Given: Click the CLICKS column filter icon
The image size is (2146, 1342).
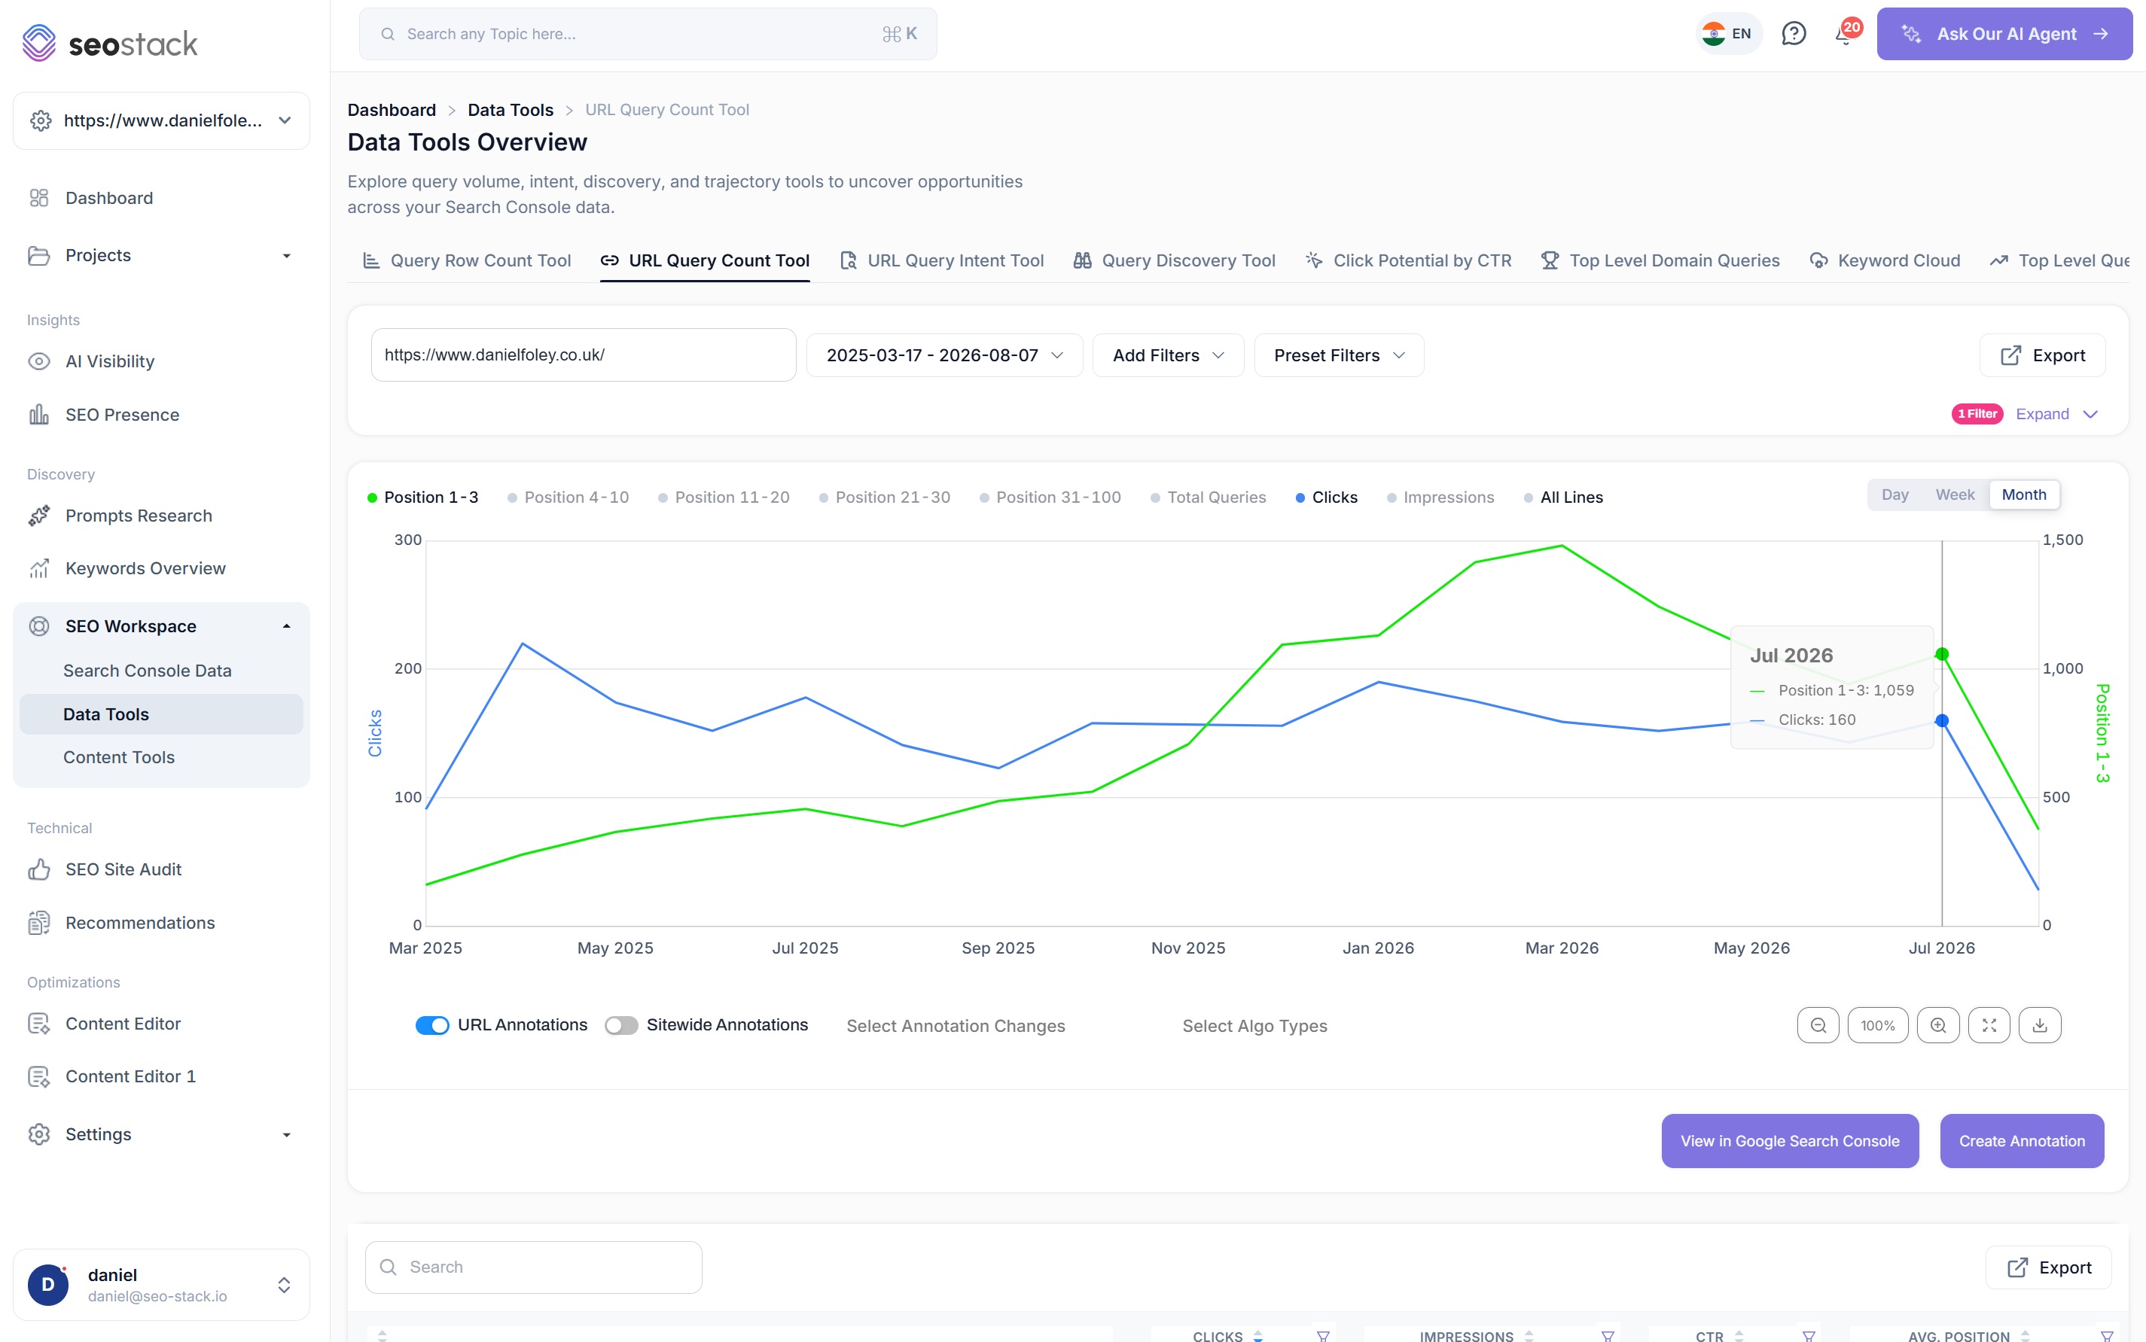Looking at the screenshot, I should pyautogui.click(x=1323, y=1336).
